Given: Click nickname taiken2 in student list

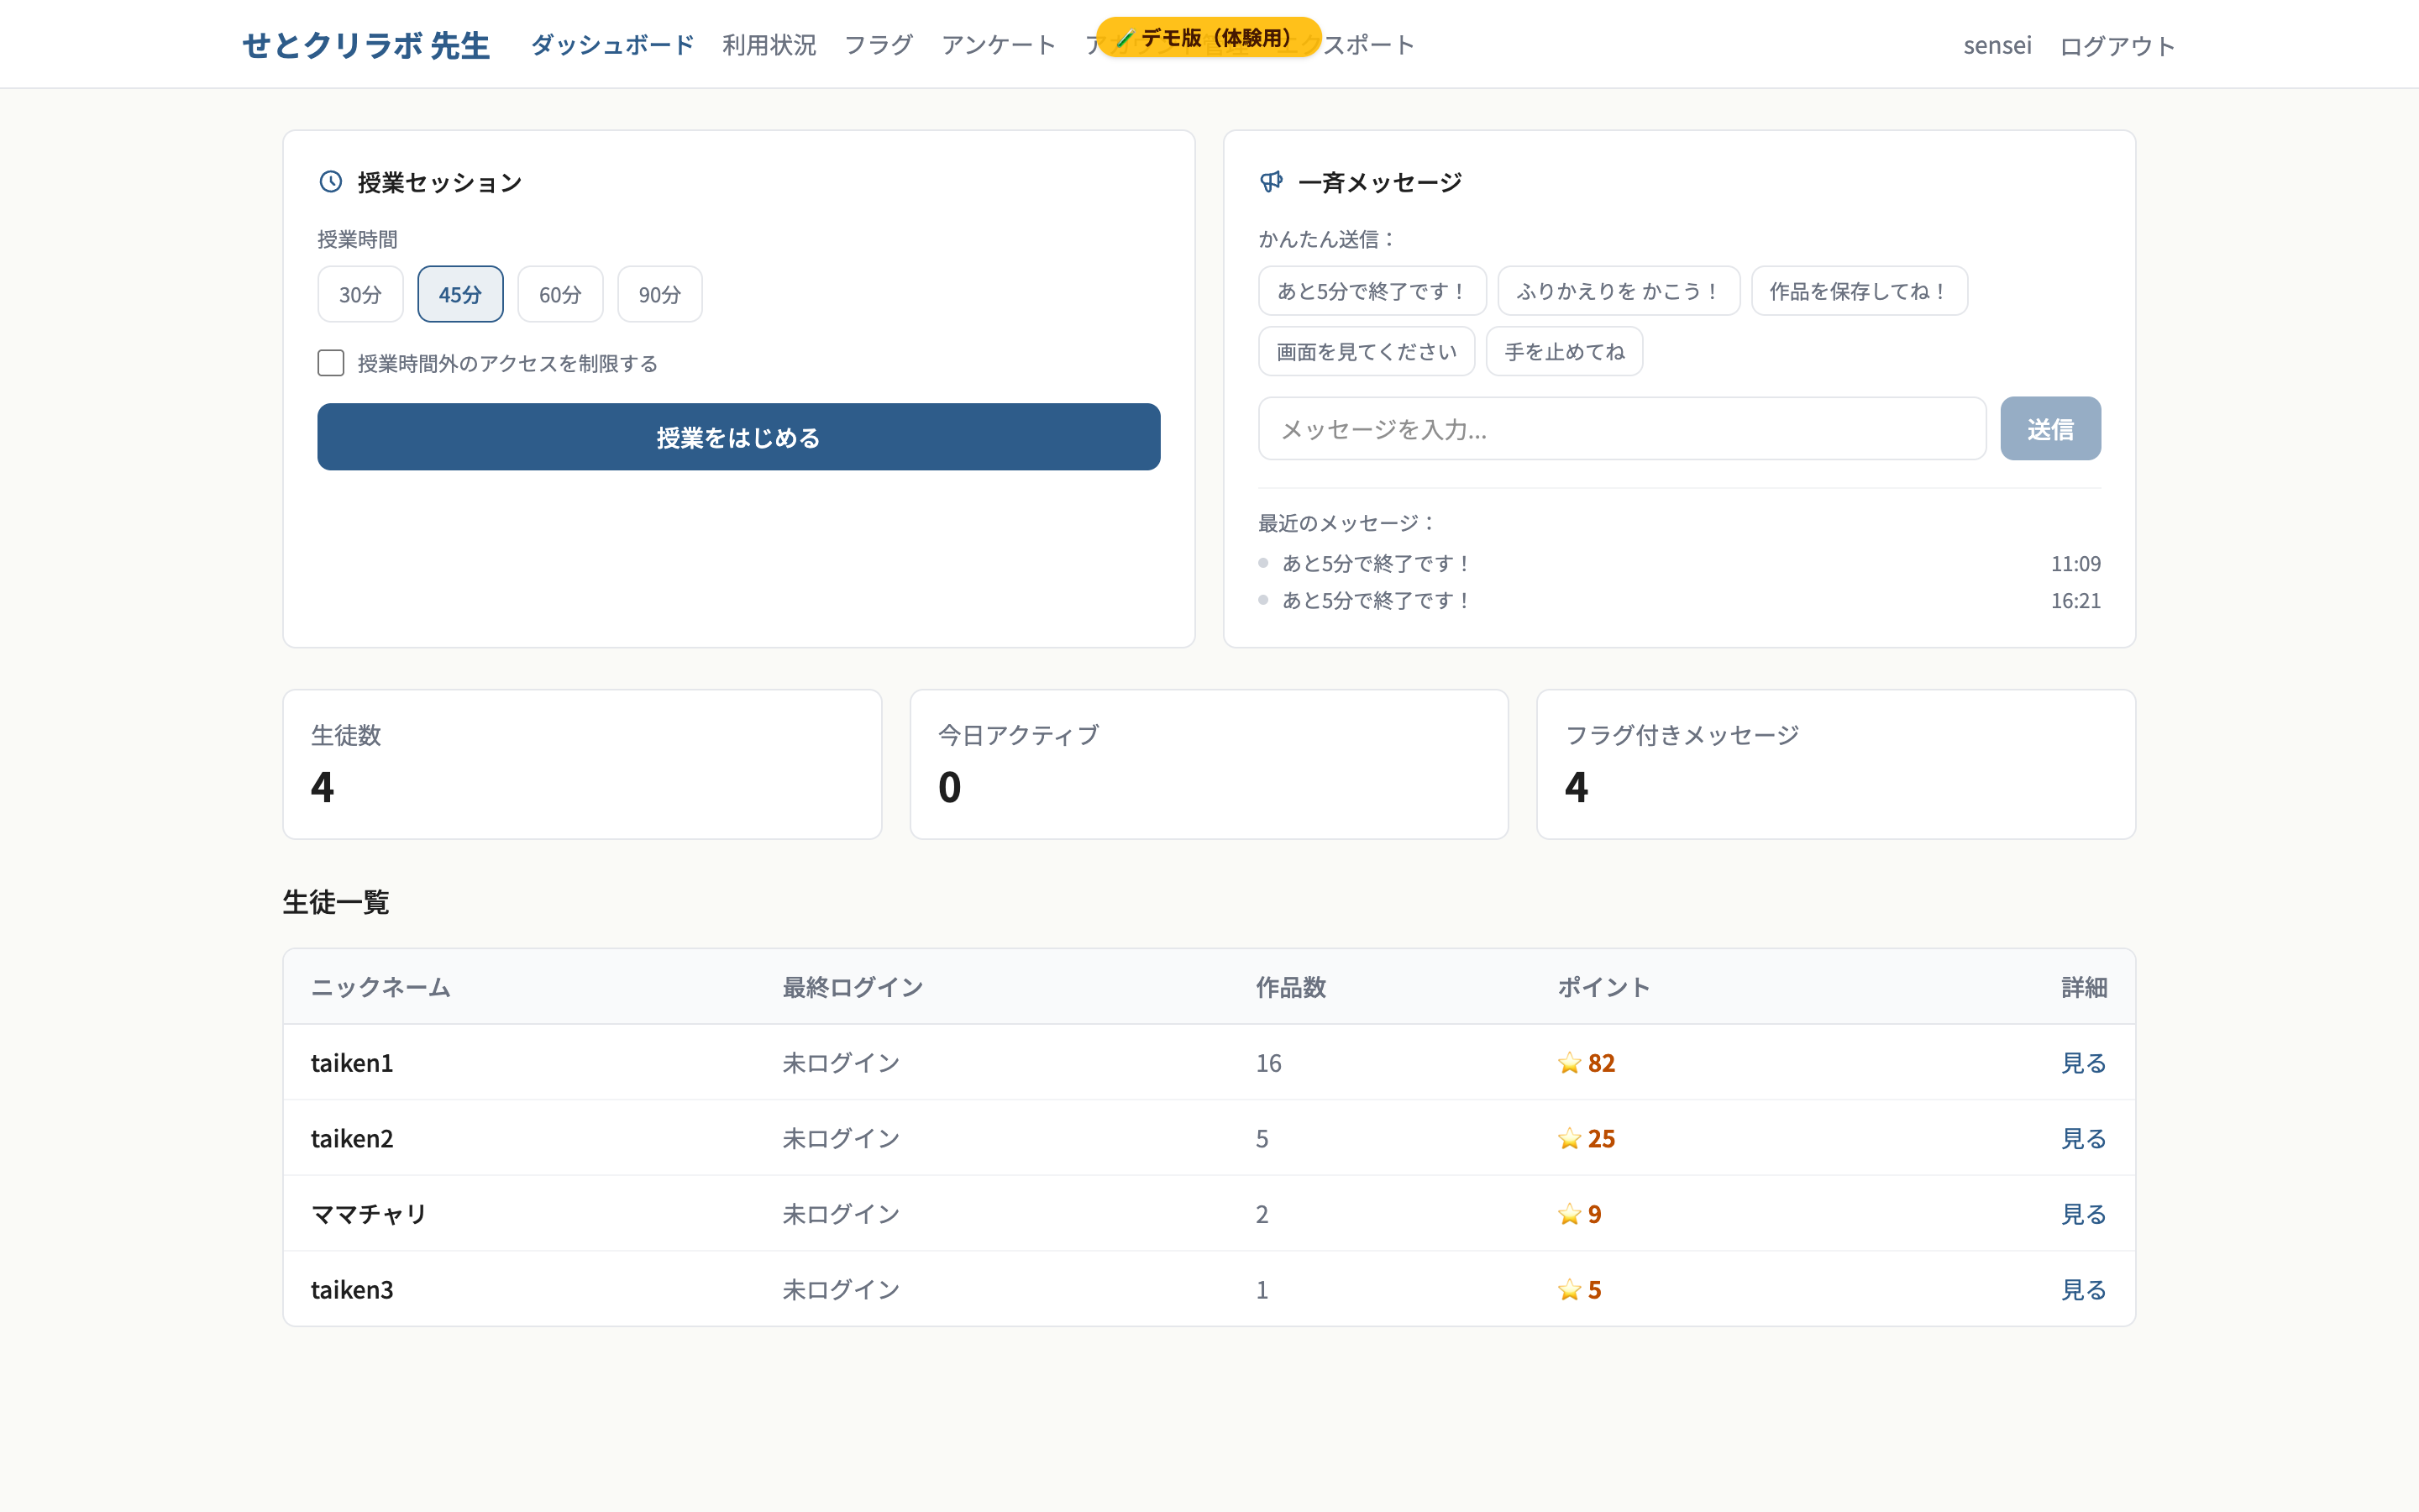Looking at the screenshot, I should (x=352, y=1139).
